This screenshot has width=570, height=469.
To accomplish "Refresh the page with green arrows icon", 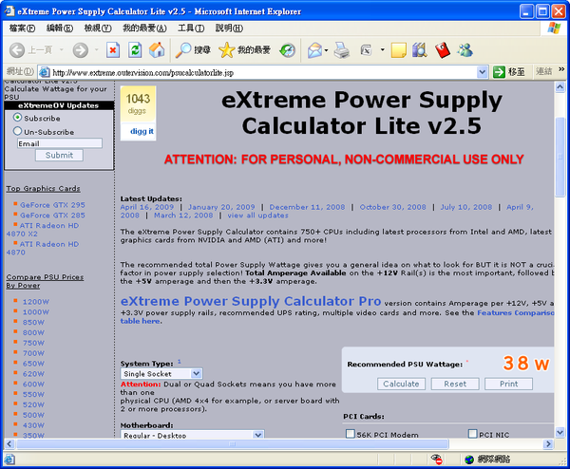I will [x=135, y=49].
